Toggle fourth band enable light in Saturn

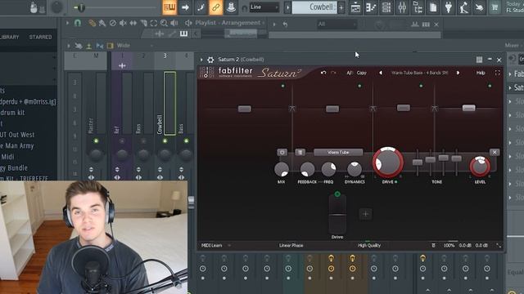point(490,86)
